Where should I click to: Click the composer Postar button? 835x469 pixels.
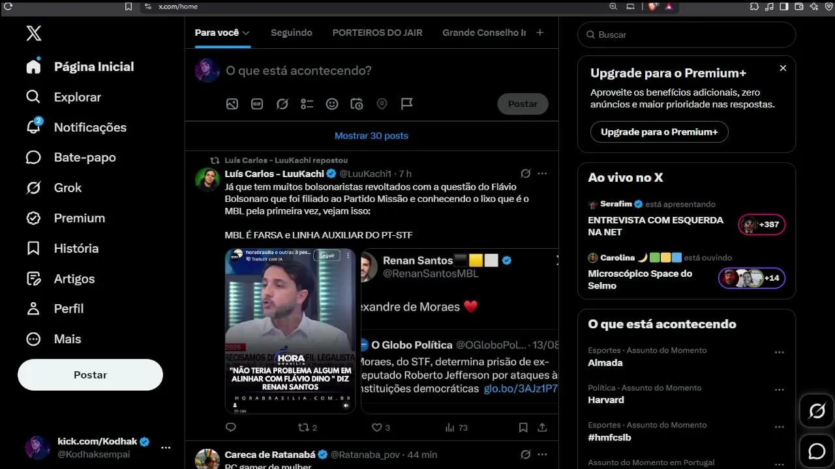pos(523,104)
